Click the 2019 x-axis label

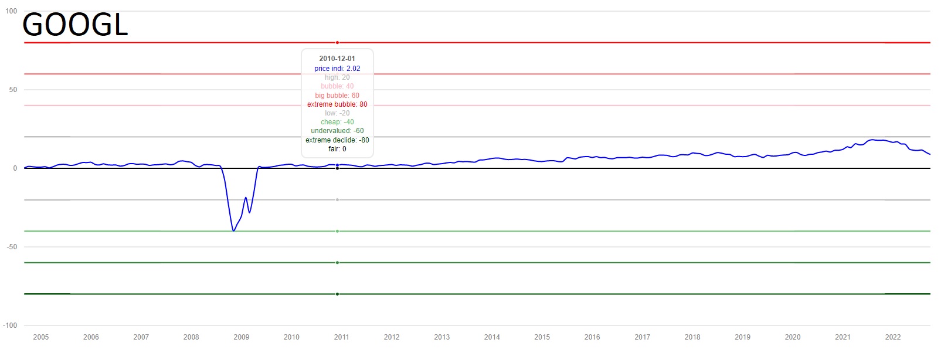pyautogui.click(x=743, y=337)
